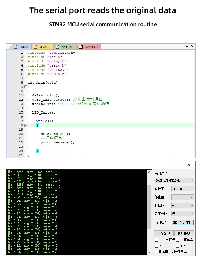Open the SMD15.h tab
Image resolution: width=201 pixels, height=262 pixels.
(89, 47)
